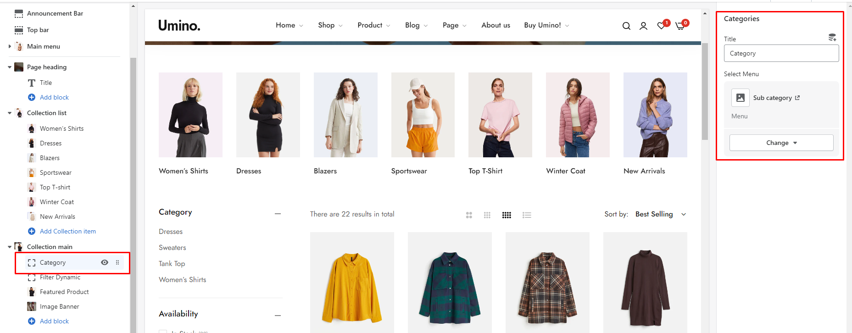Open the Best Selling sort dropdown
Image resolution: width=852 pixels, height=333 pixels.
[x=660, y=214]
